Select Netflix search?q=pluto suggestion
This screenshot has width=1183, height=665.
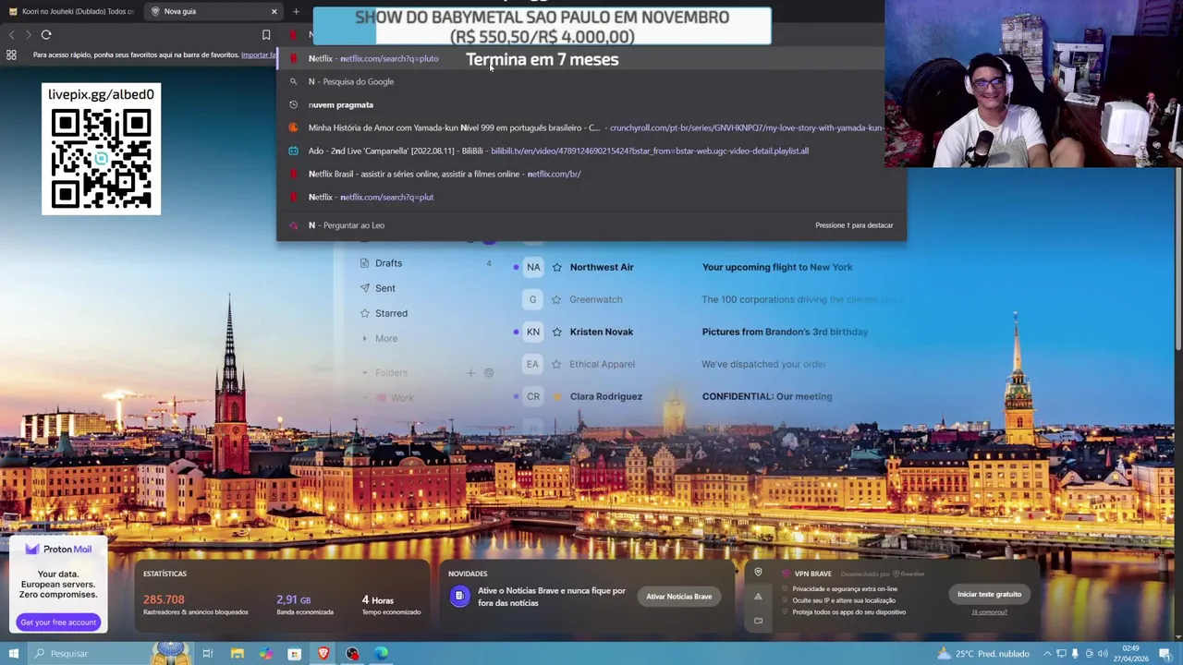591,58
